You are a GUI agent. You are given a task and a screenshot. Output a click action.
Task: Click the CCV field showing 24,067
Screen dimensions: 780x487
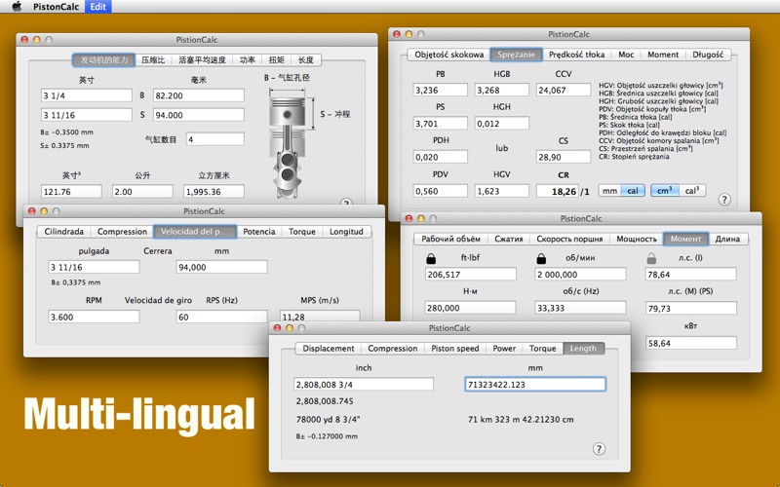click(x=564, y=90)
